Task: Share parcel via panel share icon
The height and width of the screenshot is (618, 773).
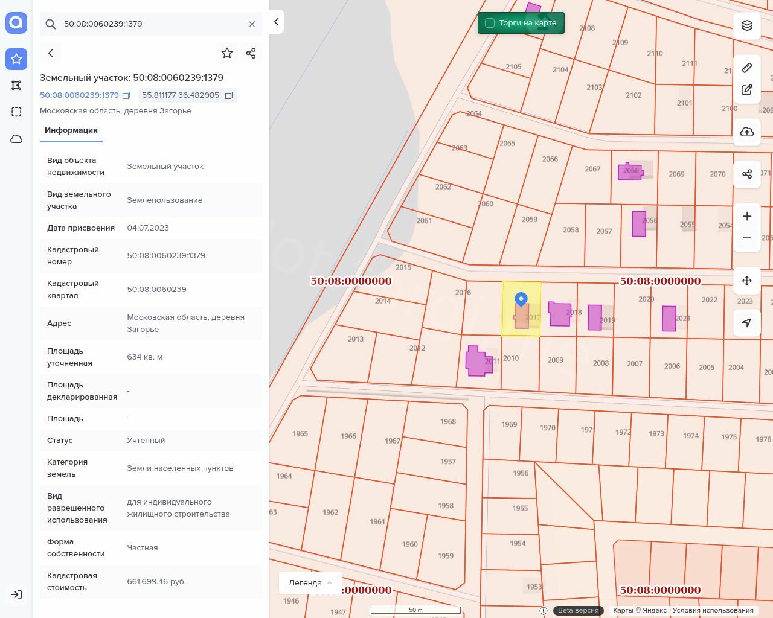Action: [251, 53]
